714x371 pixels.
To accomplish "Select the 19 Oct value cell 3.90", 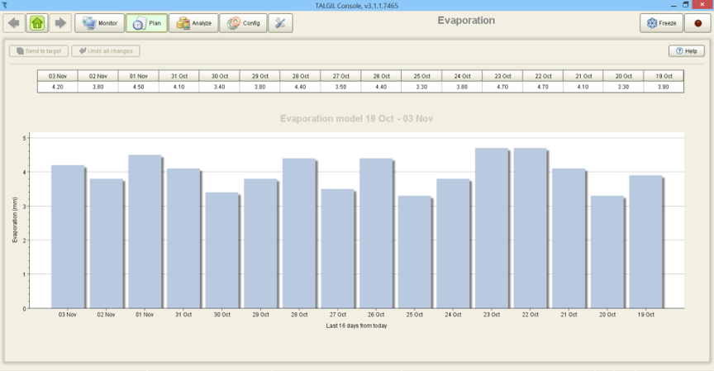I will tap(664, 87).
